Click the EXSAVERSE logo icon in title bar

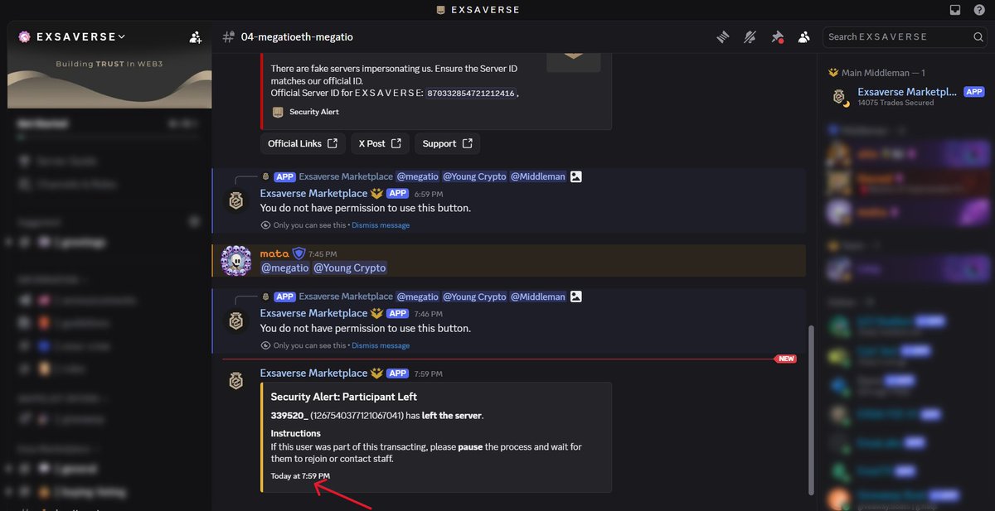(440, 10)
